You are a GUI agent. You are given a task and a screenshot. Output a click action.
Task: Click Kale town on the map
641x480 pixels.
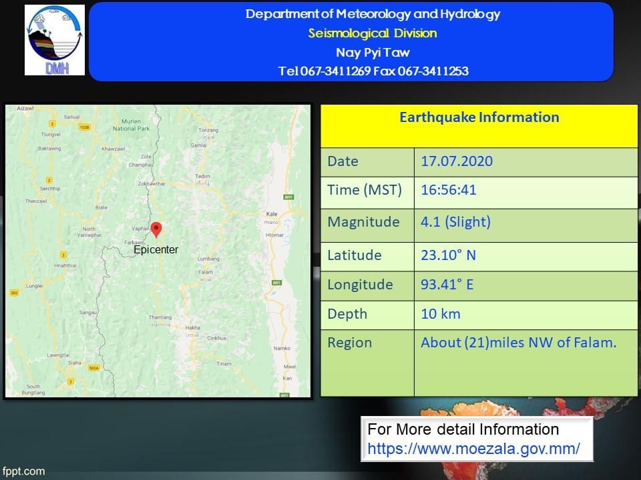coord(272,214)
